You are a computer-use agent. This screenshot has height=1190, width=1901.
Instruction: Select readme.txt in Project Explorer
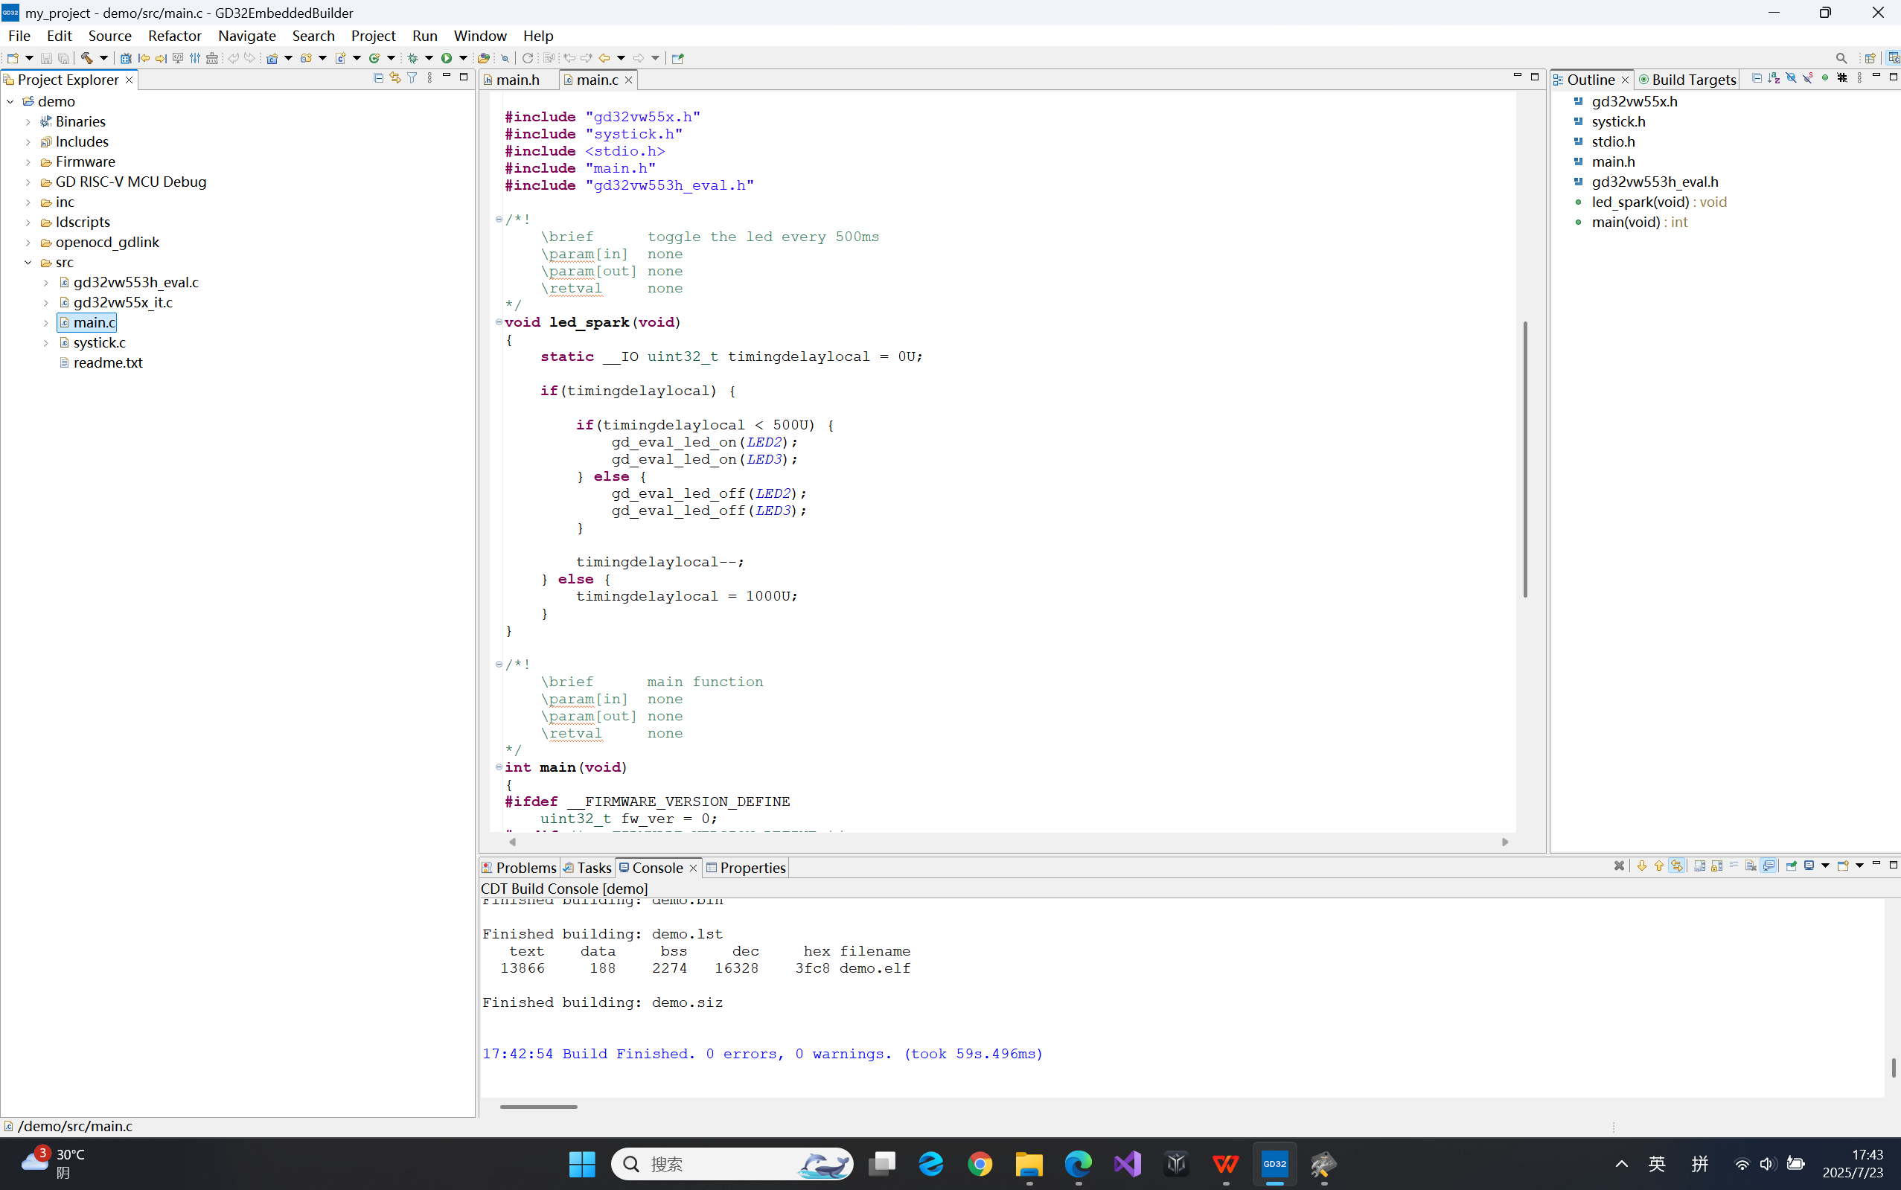click(108, 363)
